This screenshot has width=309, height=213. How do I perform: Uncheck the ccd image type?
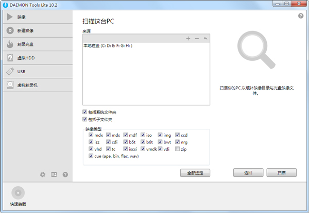tap(177, 135)
